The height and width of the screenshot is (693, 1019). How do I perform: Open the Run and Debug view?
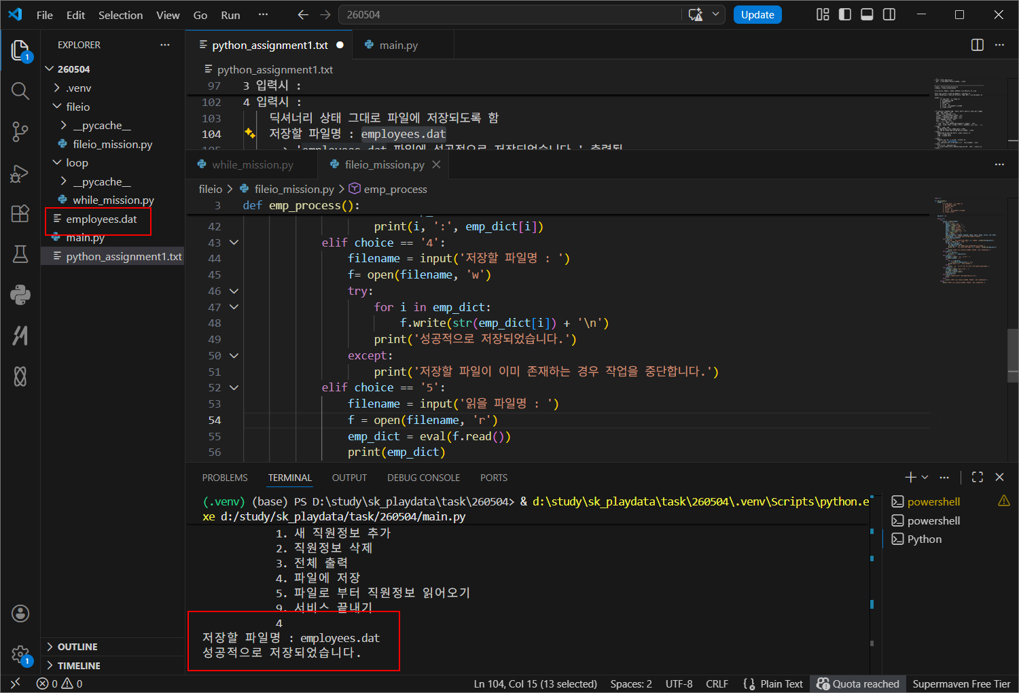pos(20,173)
